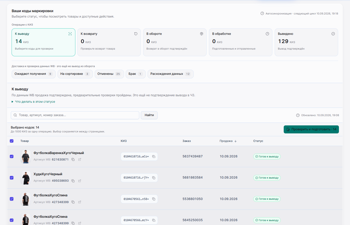
Task: Copy KIZ code ending wCo=
Action: pyautogui.click(x=154, y=156)
